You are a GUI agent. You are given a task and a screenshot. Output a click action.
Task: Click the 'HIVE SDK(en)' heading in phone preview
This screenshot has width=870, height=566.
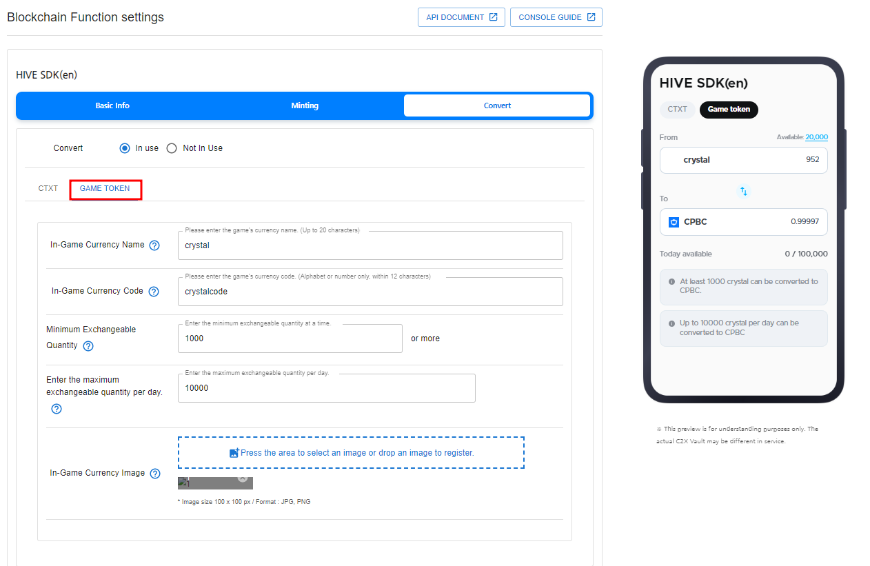coord(703,83)
